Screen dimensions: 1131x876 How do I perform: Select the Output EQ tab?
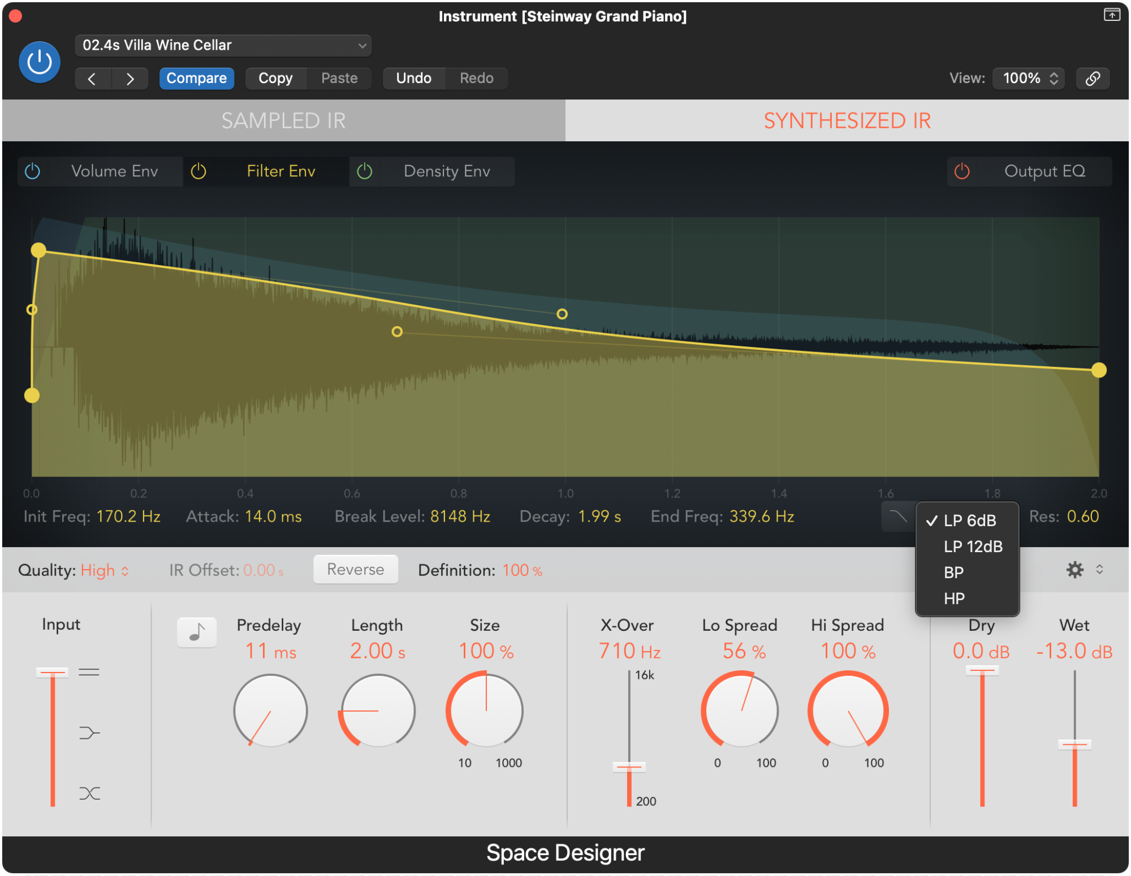1044,171
